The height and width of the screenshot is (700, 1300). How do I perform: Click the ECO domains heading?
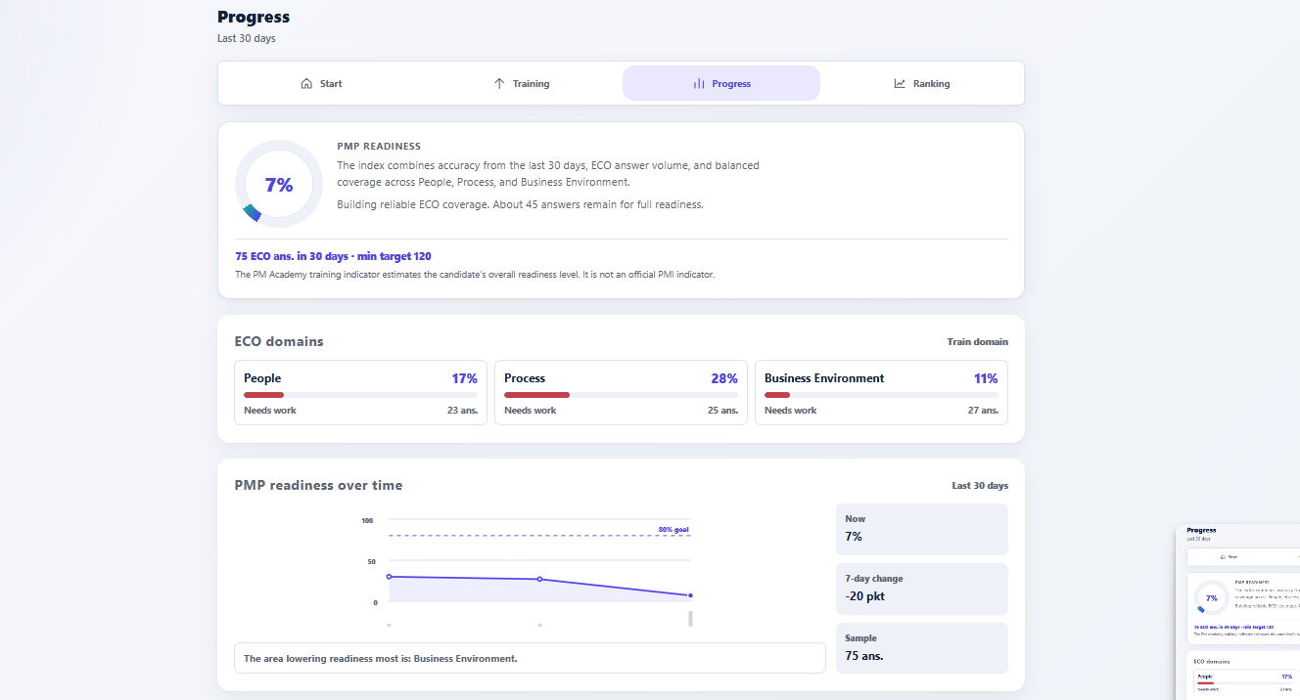[279, 342]
